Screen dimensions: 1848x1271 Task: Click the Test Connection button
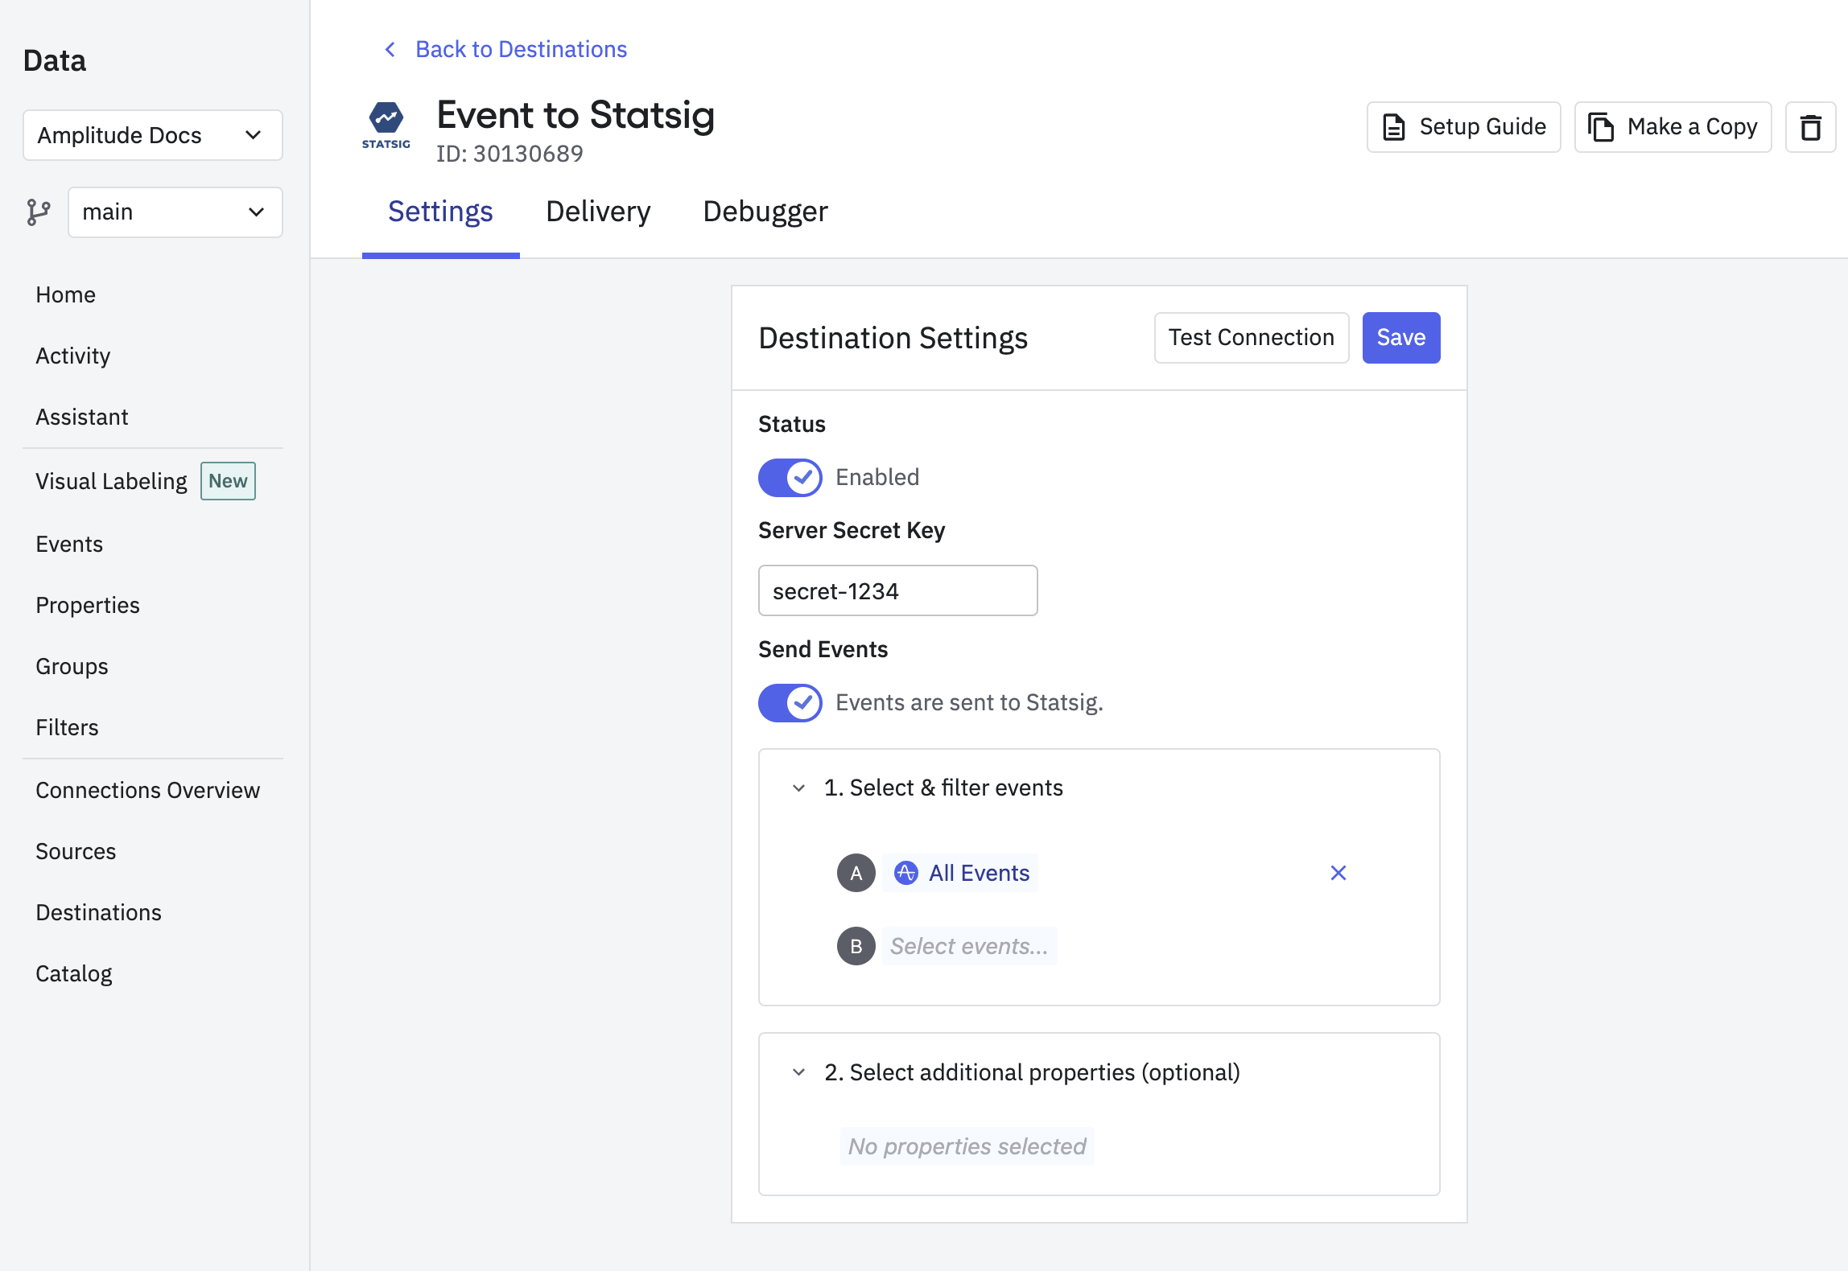tap(1251, 337)
